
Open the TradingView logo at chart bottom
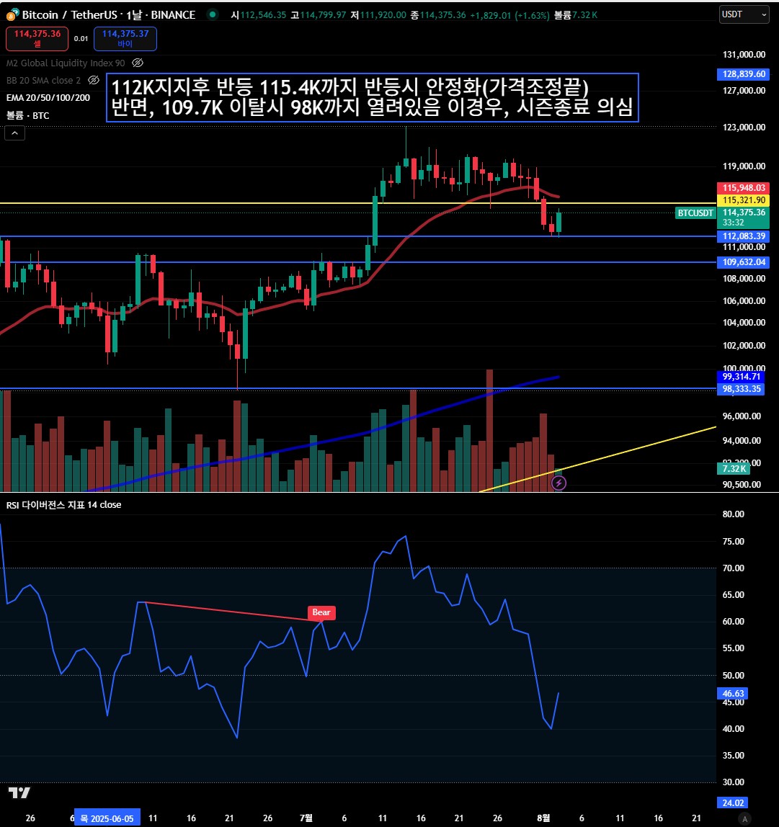19,792
